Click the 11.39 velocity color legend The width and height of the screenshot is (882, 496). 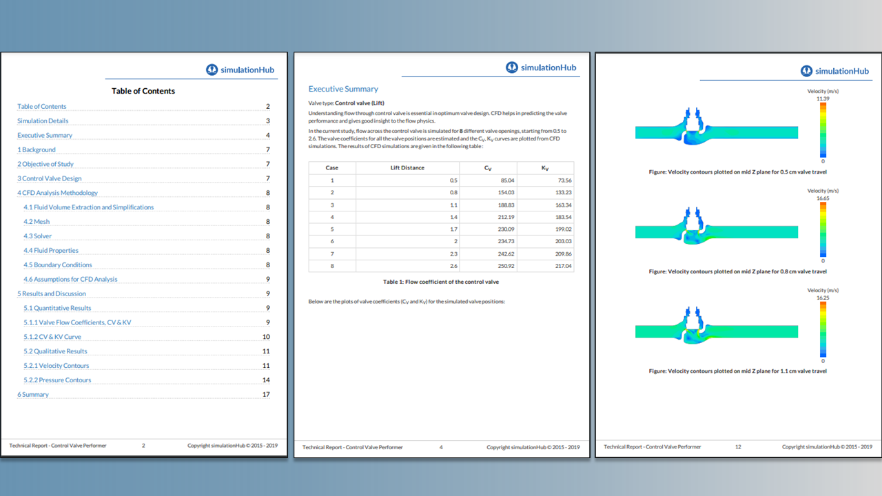823,130
